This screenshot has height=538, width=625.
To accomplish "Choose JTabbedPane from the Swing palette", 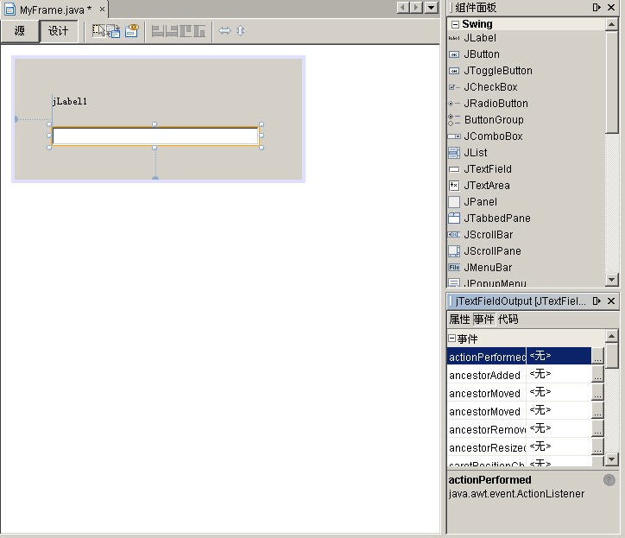I will coord(496,218).
